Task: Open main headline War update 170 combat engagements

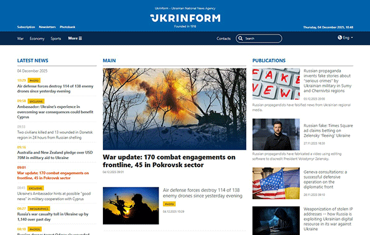Action: click(x=169, y=161)
